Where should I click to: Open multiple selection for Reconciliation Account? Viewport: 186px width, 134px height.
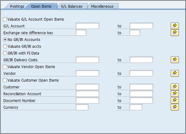click(x=175, y=94)
